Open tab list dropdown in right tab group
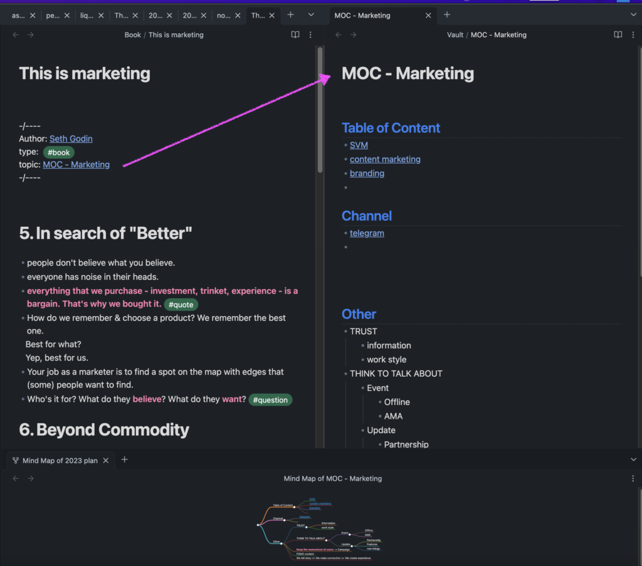Image resolution: width=642 pixels, height=566 pixels. [633, 15]
